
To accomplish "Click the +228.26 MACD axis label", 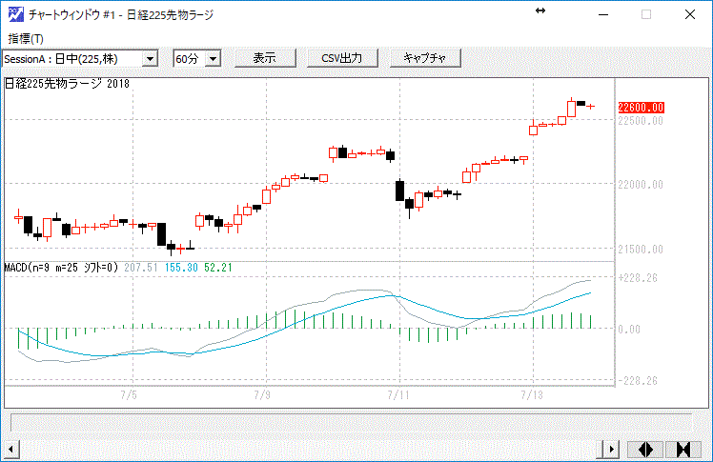I will pos(638,278).
